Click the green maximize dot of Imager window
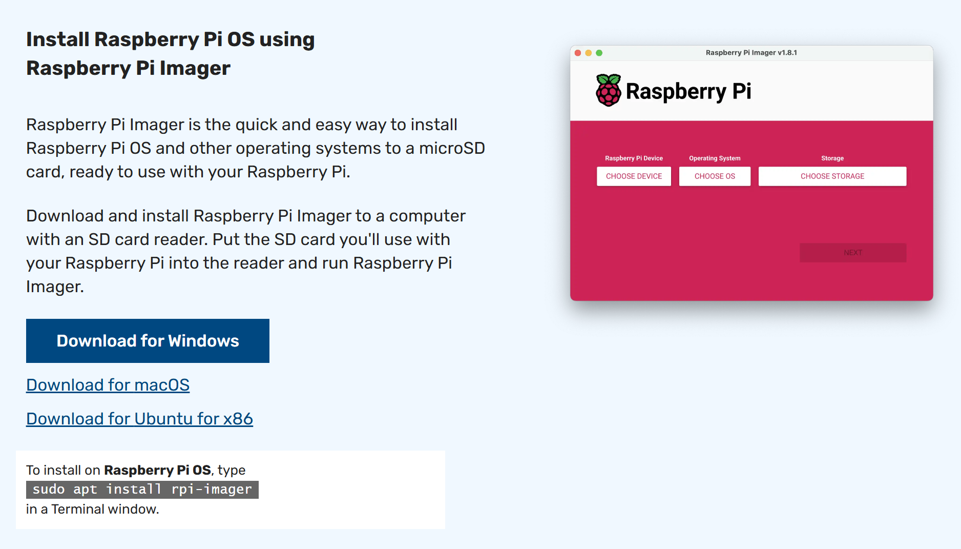Image resolution: width=961 pixels, height=549 pixels. (599, 53)
